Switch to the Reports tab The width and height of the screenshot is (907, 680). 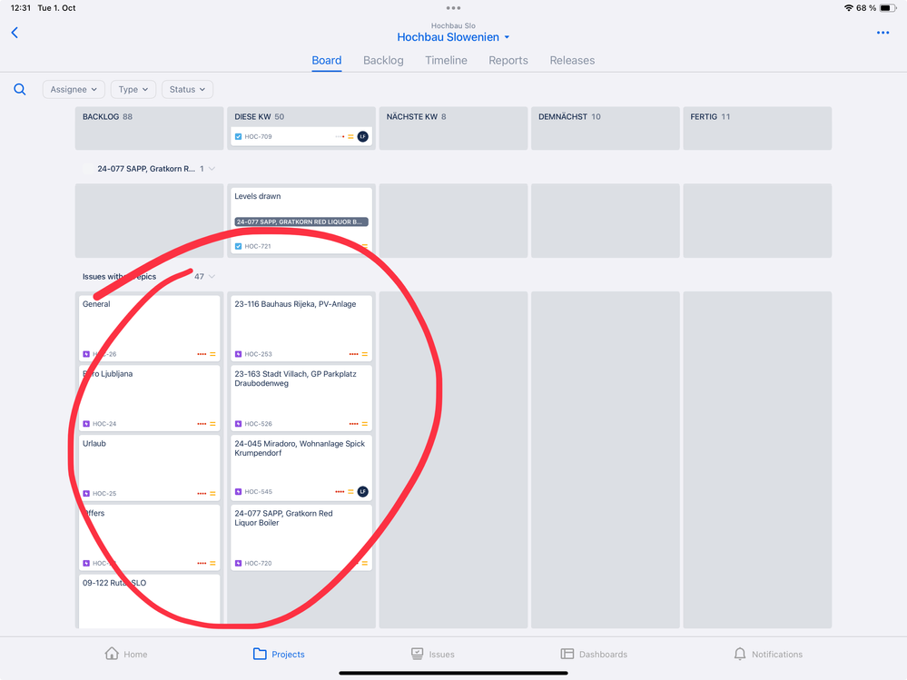[508, 60]
